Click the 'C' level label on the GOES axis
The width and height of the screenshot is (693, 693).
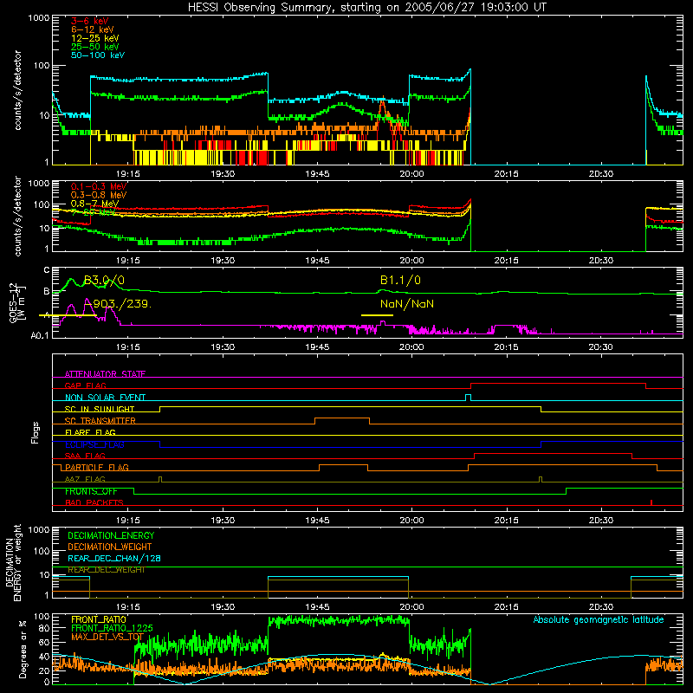tap(47, 270)
